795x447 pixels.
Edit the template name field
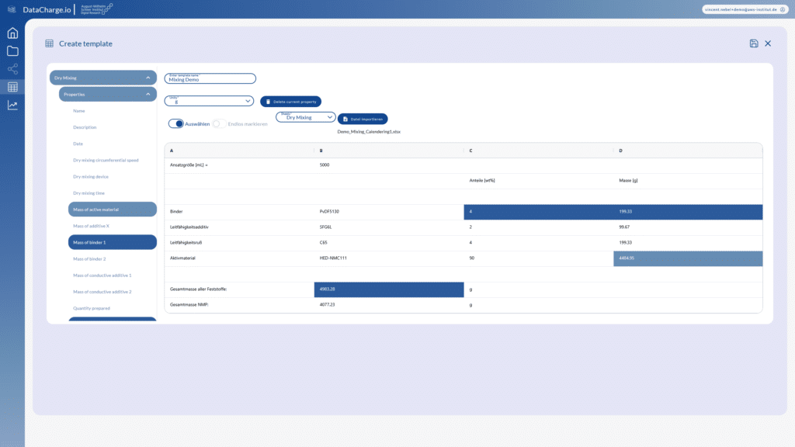click(x=210, y=78)
